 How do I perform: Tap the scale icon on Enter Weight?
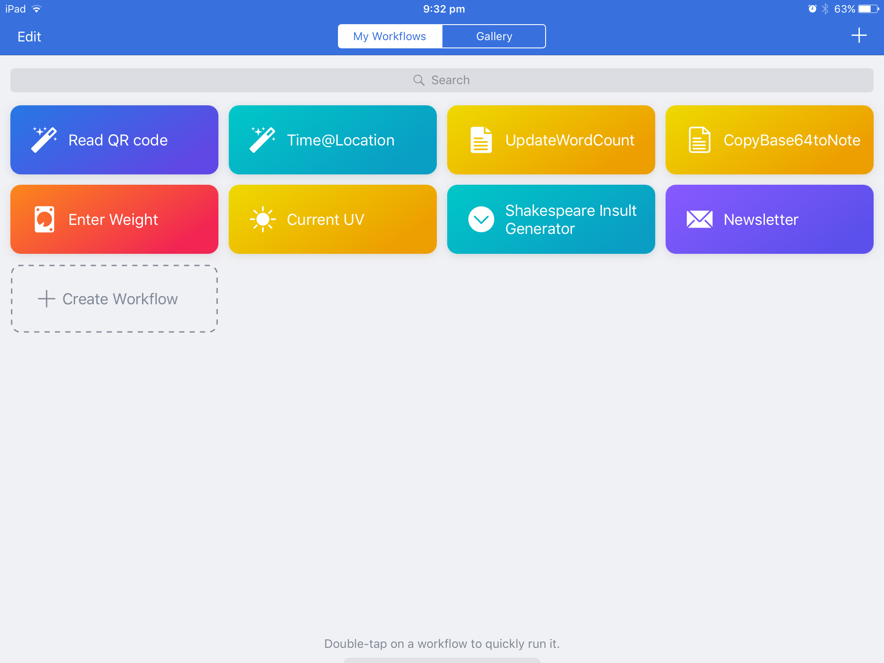[44, 219]
